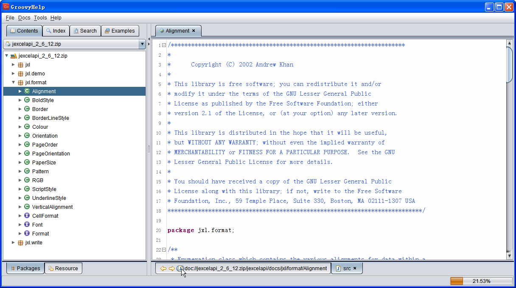Click the 'package jxl.format;' code line
Screen dimensions: 516x288
click(x=201, y=230)
